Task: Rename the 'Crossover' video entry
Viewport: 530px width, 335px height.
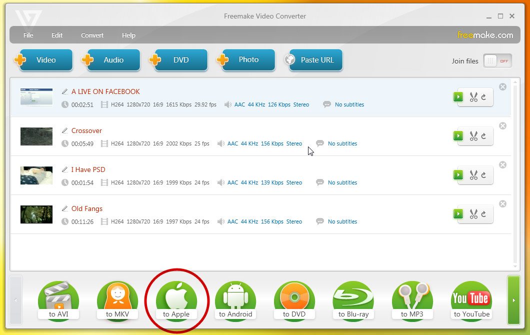Action: pyautogui.click(x=64, y=130)
